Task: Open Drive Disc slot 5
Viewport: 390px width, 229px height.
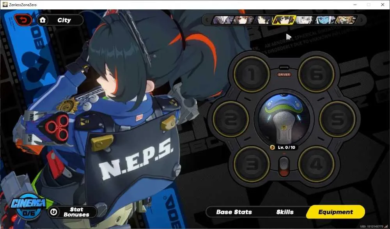Action: click(x=337, y=119)
